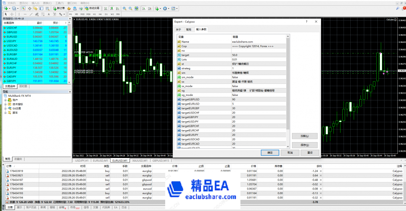Image resolution: width=406 pixels, height=211 pixels.
Task: Toggle the Data Window crosshair-circle icon
Action: tap(29, 9)
